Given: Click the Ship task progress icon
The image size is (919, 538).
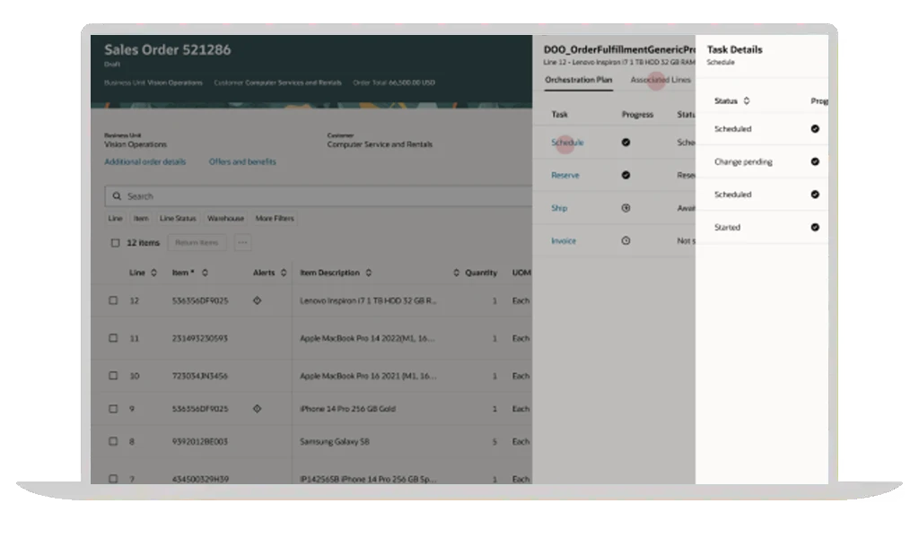Looking at the screenshot, I should point(626,208).
